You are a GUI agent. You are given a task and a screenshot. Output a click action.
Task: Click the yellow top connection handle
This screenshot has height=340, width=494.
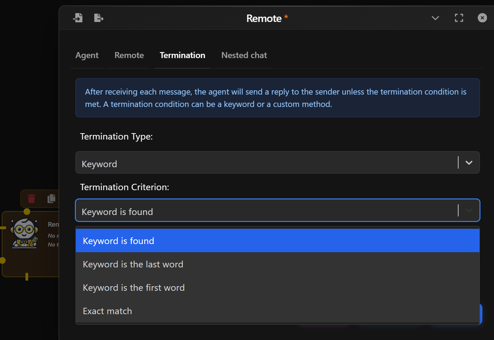[27, 211]
